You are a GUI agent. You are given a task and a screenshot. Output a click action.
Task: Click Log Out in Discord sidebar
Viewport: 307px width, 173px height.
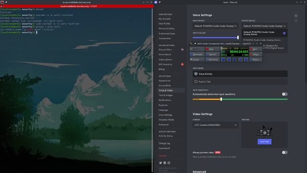point(163,156)
